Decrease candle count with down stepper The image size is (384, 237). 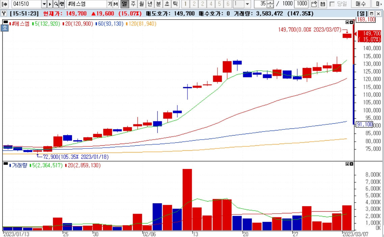(x=271, y=6)
